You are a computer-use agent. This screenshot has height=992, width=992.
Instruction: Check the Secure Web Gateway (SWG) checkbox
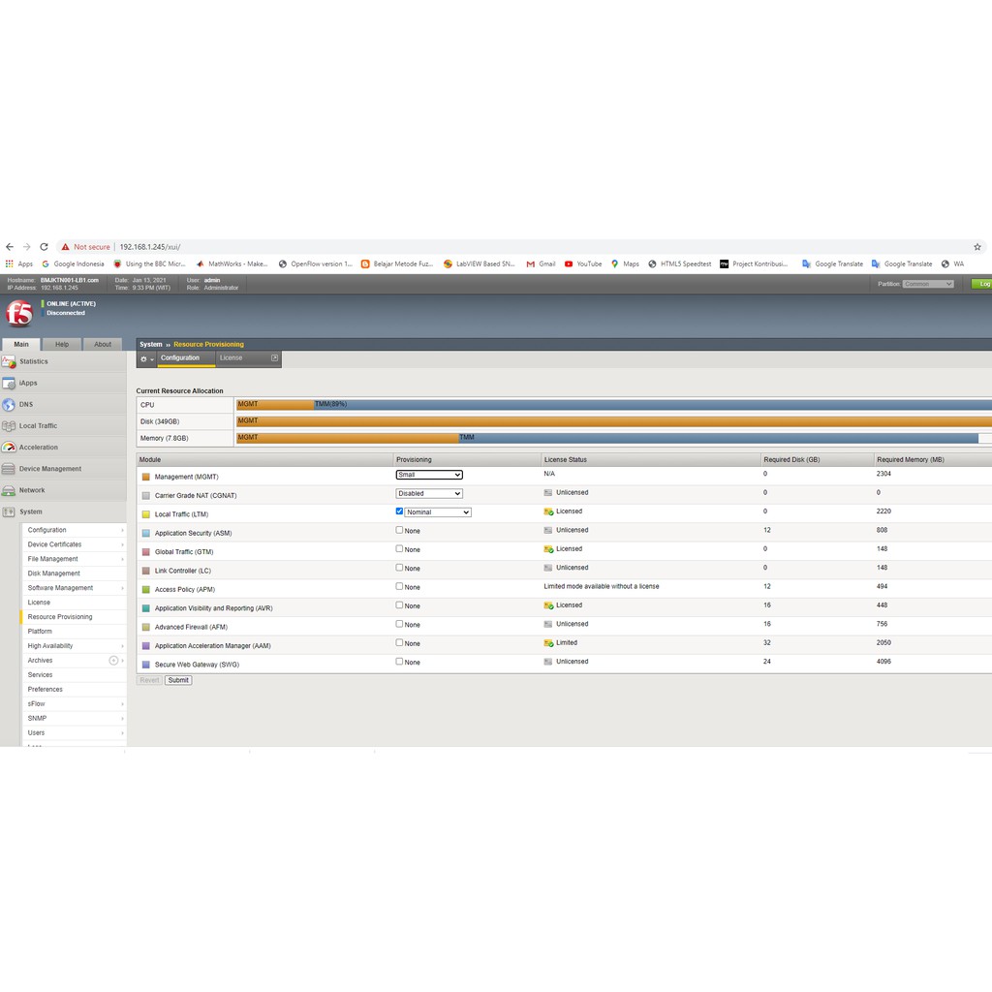[x=399, y=662]
